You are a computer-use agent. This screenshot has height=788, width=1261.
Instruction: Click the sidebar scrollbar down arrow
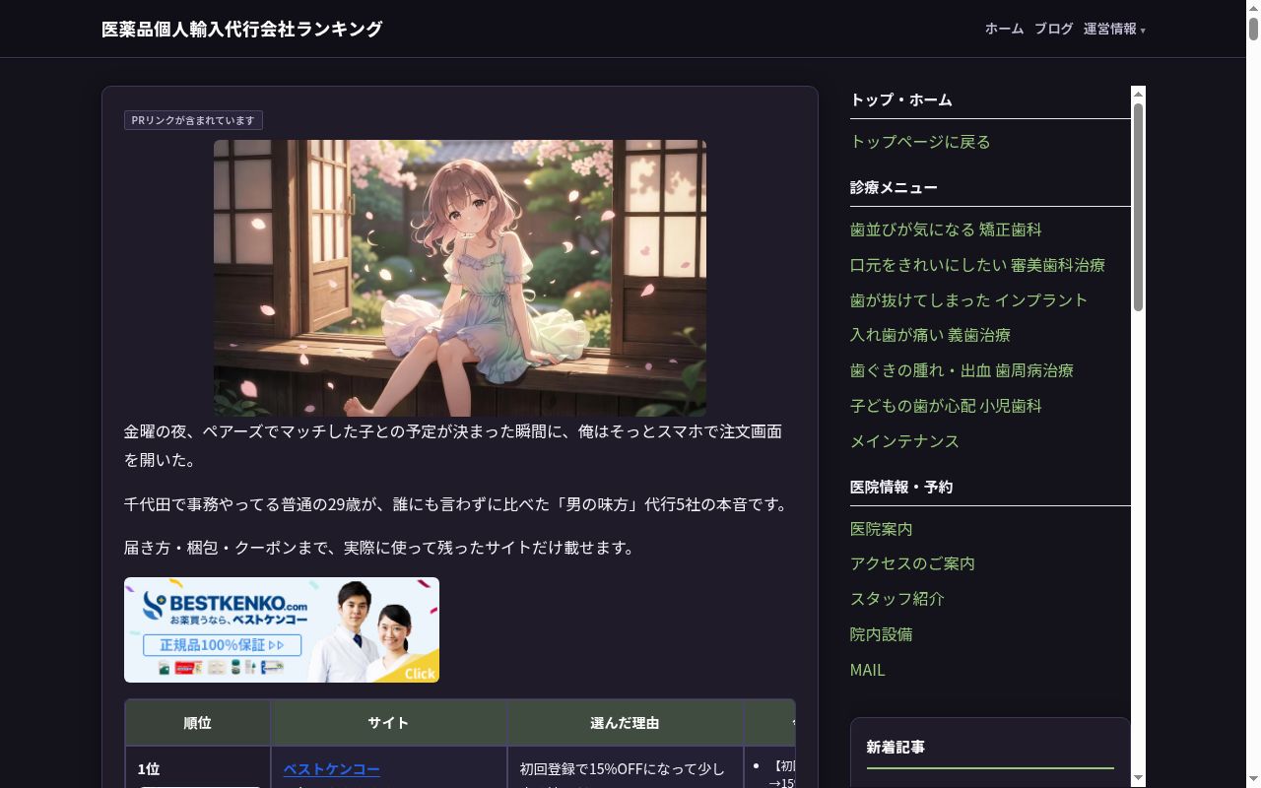[x=1138, y=778]
